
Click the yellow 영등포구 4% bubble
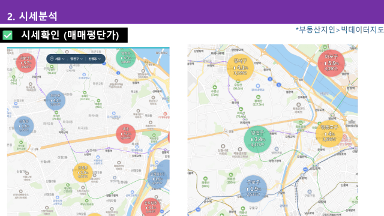(329, 134)
